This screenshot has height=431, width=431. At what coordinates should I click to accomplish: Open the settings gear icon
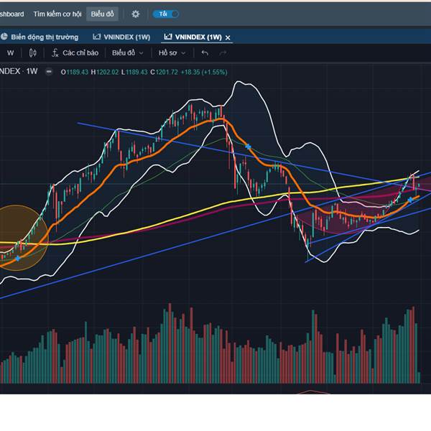coord(136,14)
